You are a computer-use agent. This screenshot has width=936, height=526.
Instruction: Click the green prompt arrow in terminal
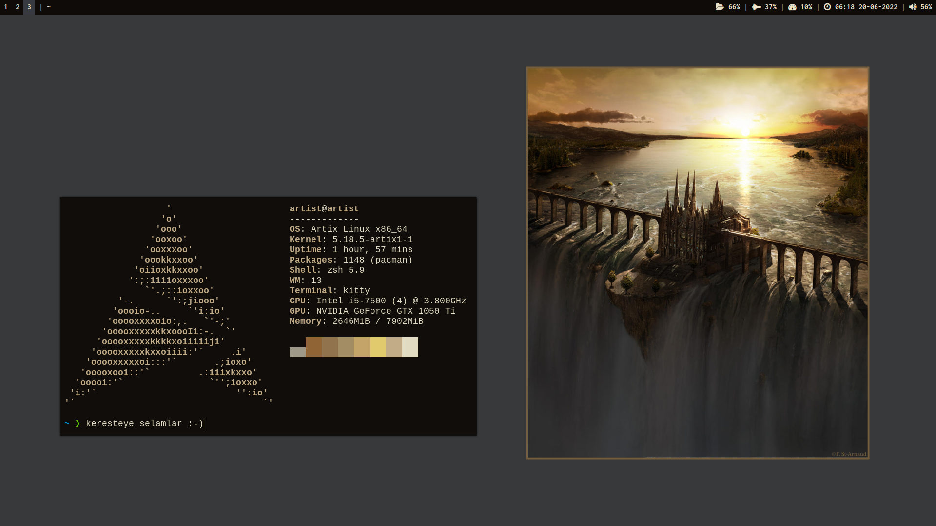click(x=78, y=423)
